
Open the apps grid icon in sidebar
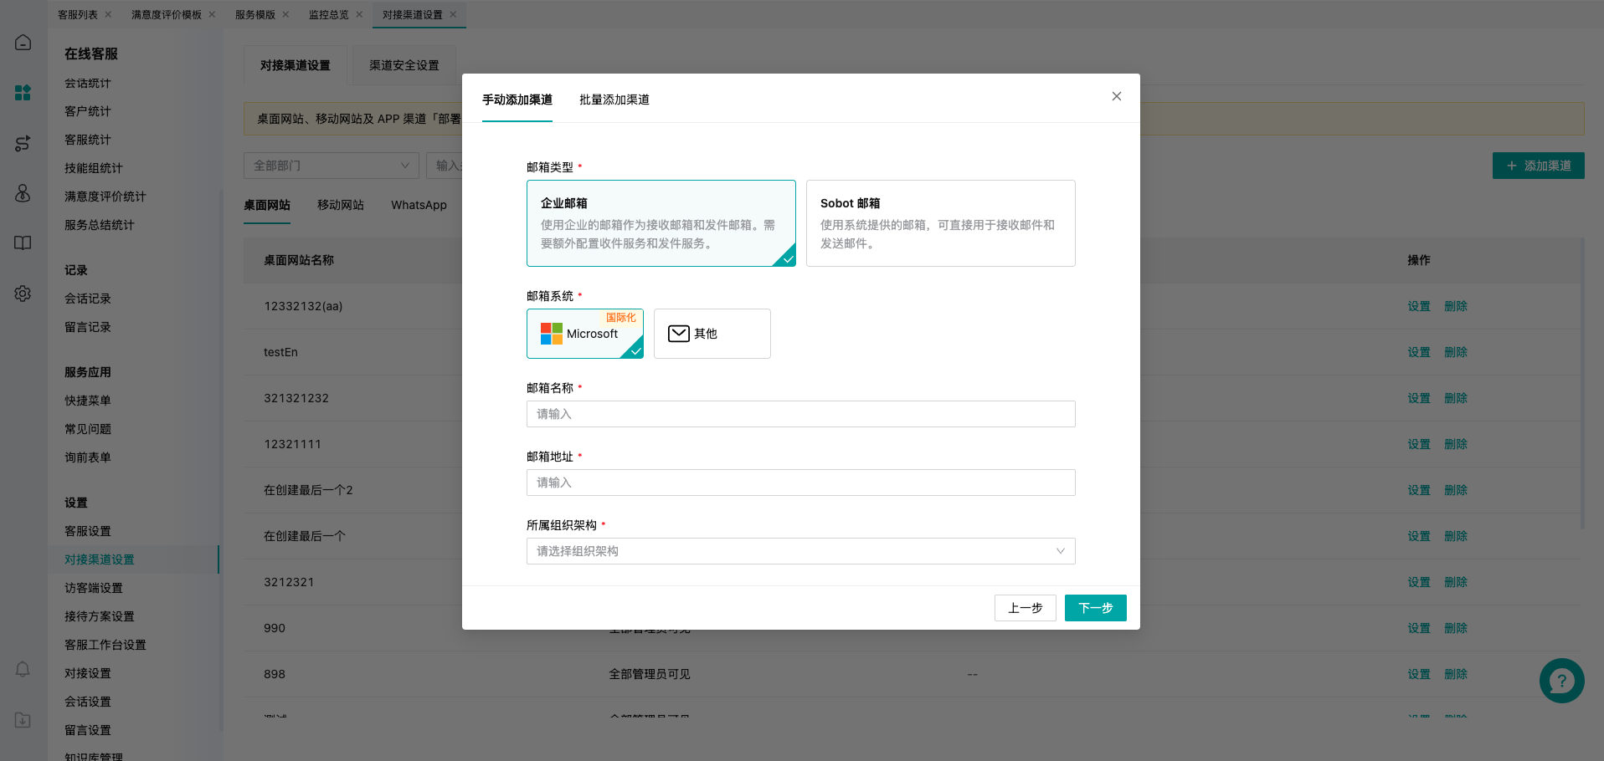pyautogui.click(x=23, y=93)
